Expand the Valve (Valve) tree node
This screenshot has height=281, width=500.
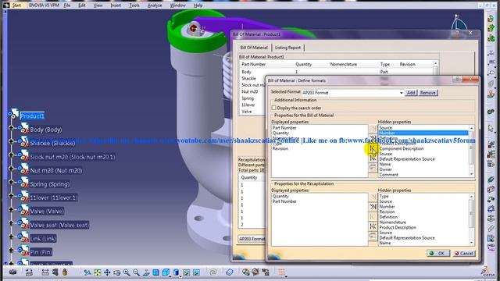coord(11,210)
